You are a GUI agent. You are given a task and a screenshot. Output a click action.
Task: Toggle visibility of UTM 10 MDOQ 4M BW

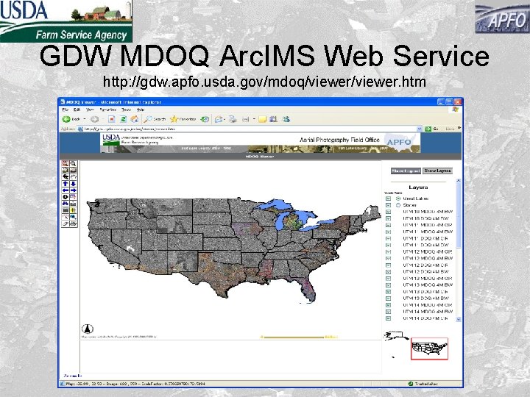click(388, 212)
